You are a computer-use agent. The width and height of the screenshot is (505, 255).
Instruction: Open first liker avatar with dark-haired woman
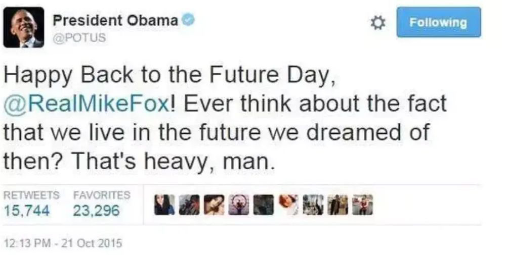[x=164, y=205]
